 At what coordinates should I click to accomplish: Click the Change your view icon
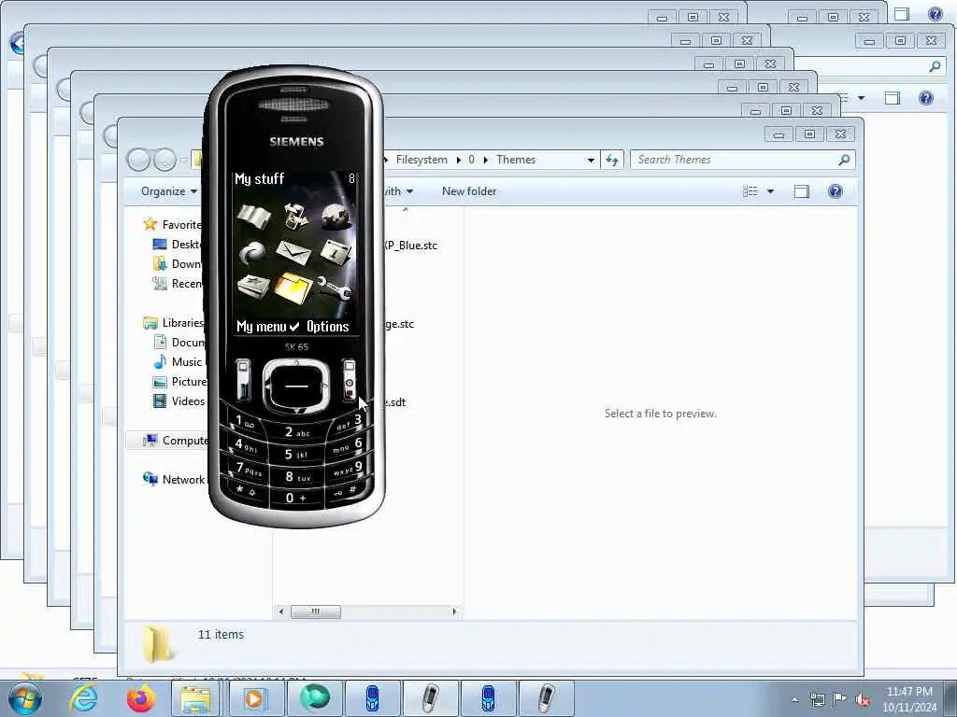coord(750,191)
